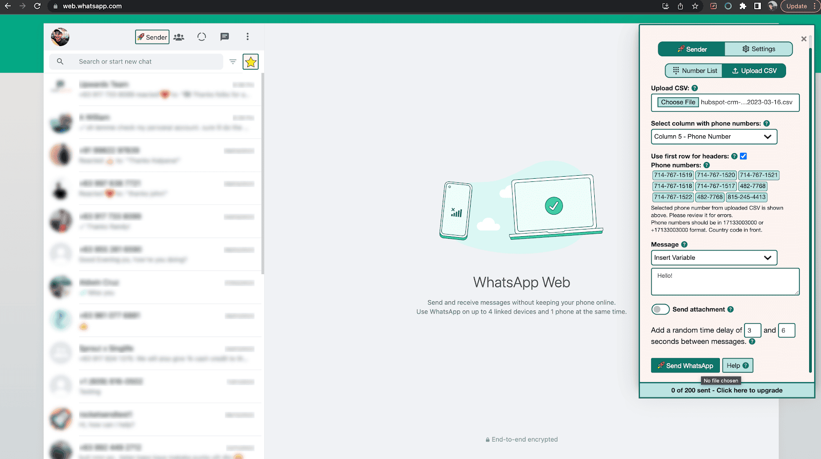Open the three-dot menu in chat header
The image size is (821, 459).
click(x=247, y=37)
